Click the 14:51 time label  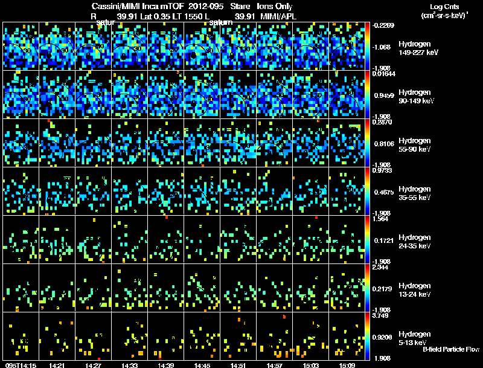(x=238, y=366)
